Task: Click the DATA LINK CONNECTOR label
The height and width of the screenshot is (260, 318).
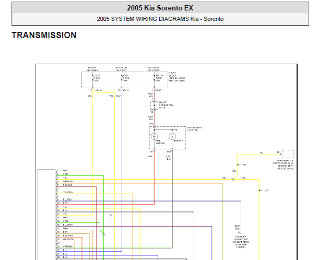Action: pyautogui.click(x=241, y=242)
